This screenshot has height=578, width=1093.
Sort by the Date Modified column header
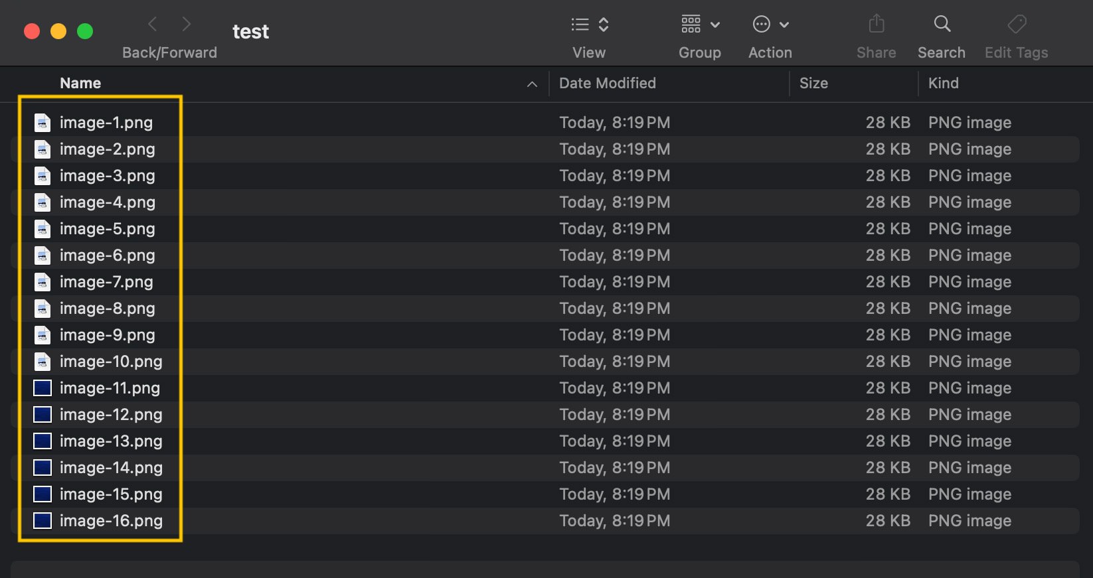tap(607, 83)
